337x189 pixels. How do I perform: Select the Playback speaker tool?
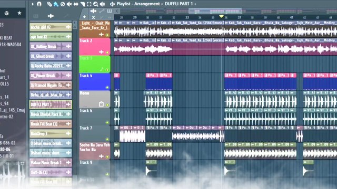[x=103, y=4]
